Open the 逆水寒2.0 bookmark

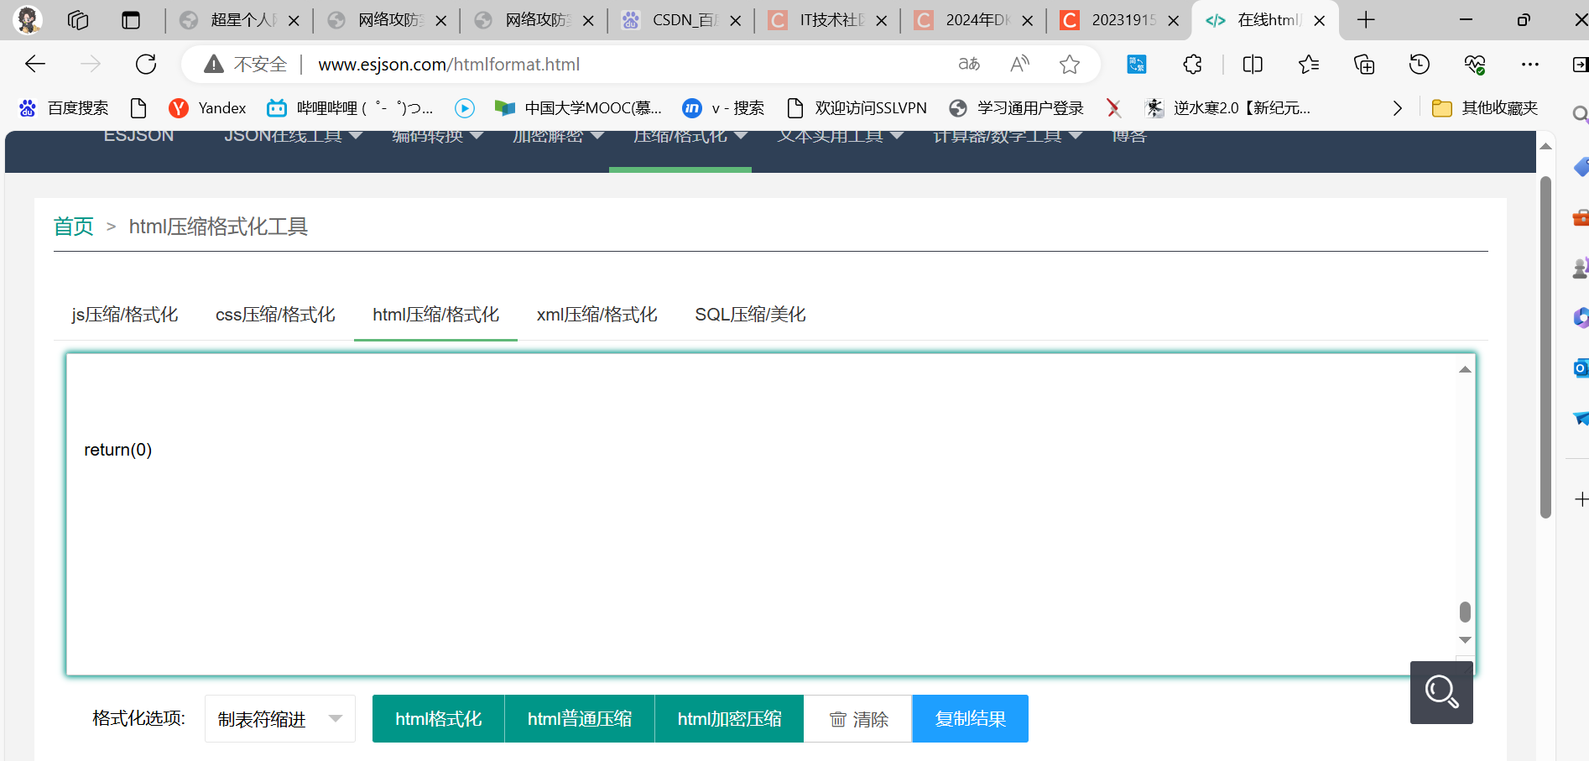(1228, 107)
